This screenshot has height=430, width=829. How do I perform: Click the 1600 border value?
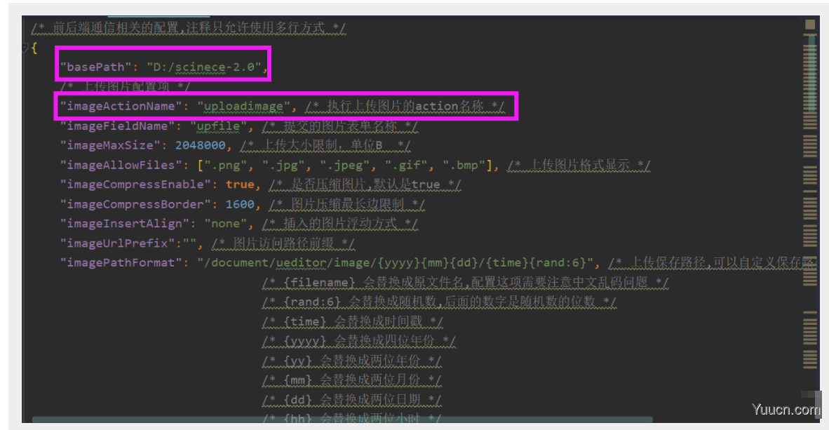(240, 204)
